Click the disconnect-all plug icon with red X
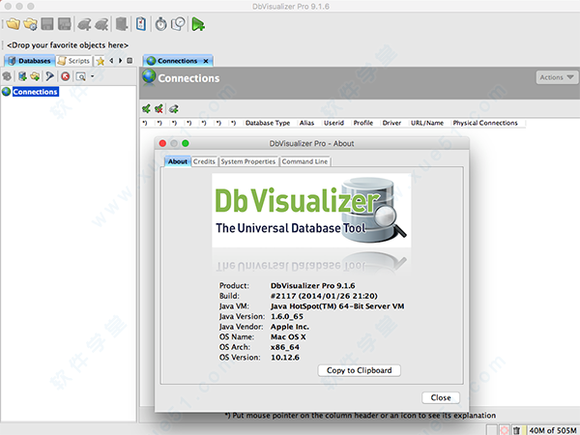The image size is (580, 435). [x=159, y=108]
